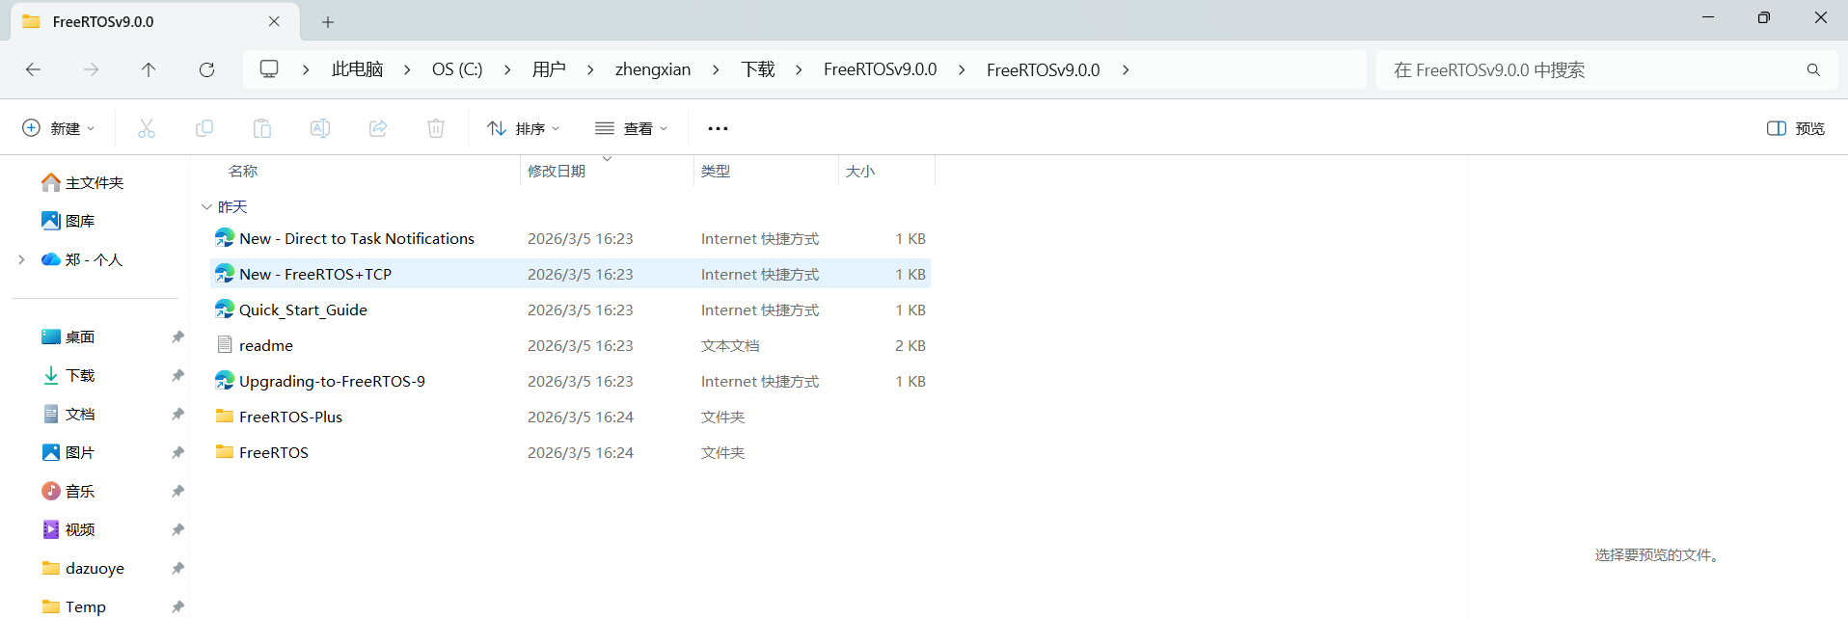Navigate to 此电脑 in breadcrumb

click(357, 69)
